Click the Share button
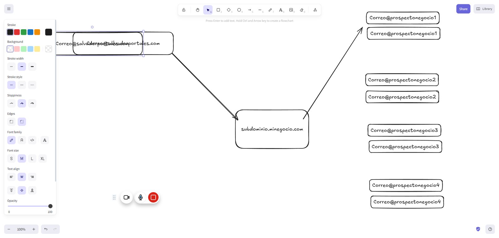499x238 pixels. pyautogui.click(x=463, y=9)
